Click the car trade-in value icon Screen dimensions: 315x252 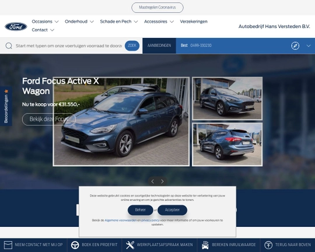coord(205,245)
